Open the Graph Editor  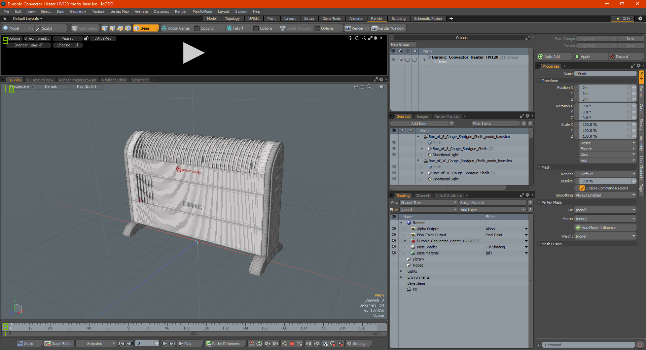(59, 344)
